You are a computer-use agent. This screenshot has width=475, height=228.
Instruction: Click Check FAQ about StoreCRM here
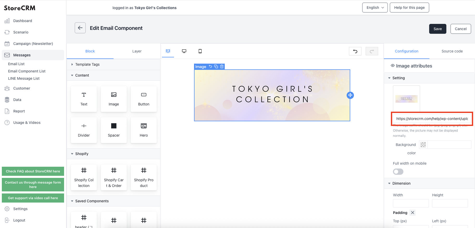point(33,171)
